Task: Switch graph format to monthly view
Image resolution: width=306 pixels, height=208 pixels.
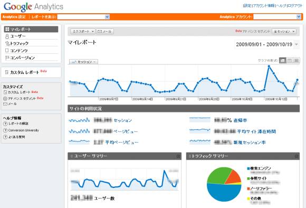Action: tap(297, 60)
